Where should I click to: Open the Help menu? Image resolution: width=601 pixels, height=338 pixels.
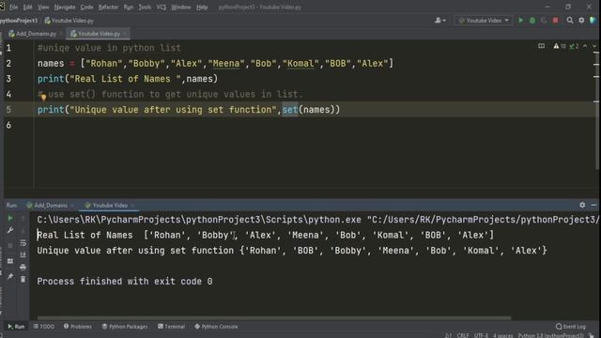point(202,7)
